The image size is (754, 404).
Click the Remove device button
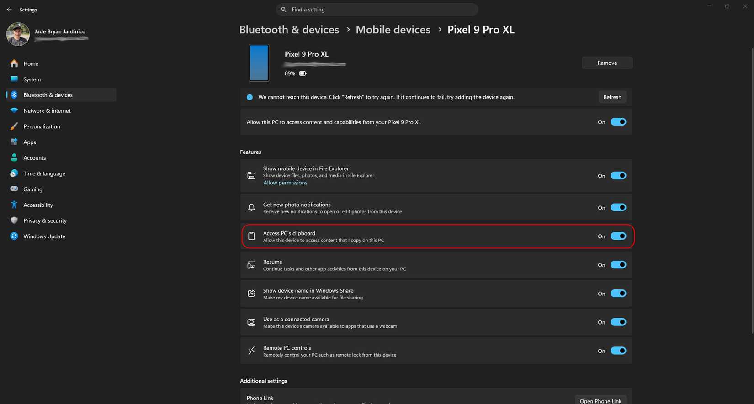click(607, 63)
